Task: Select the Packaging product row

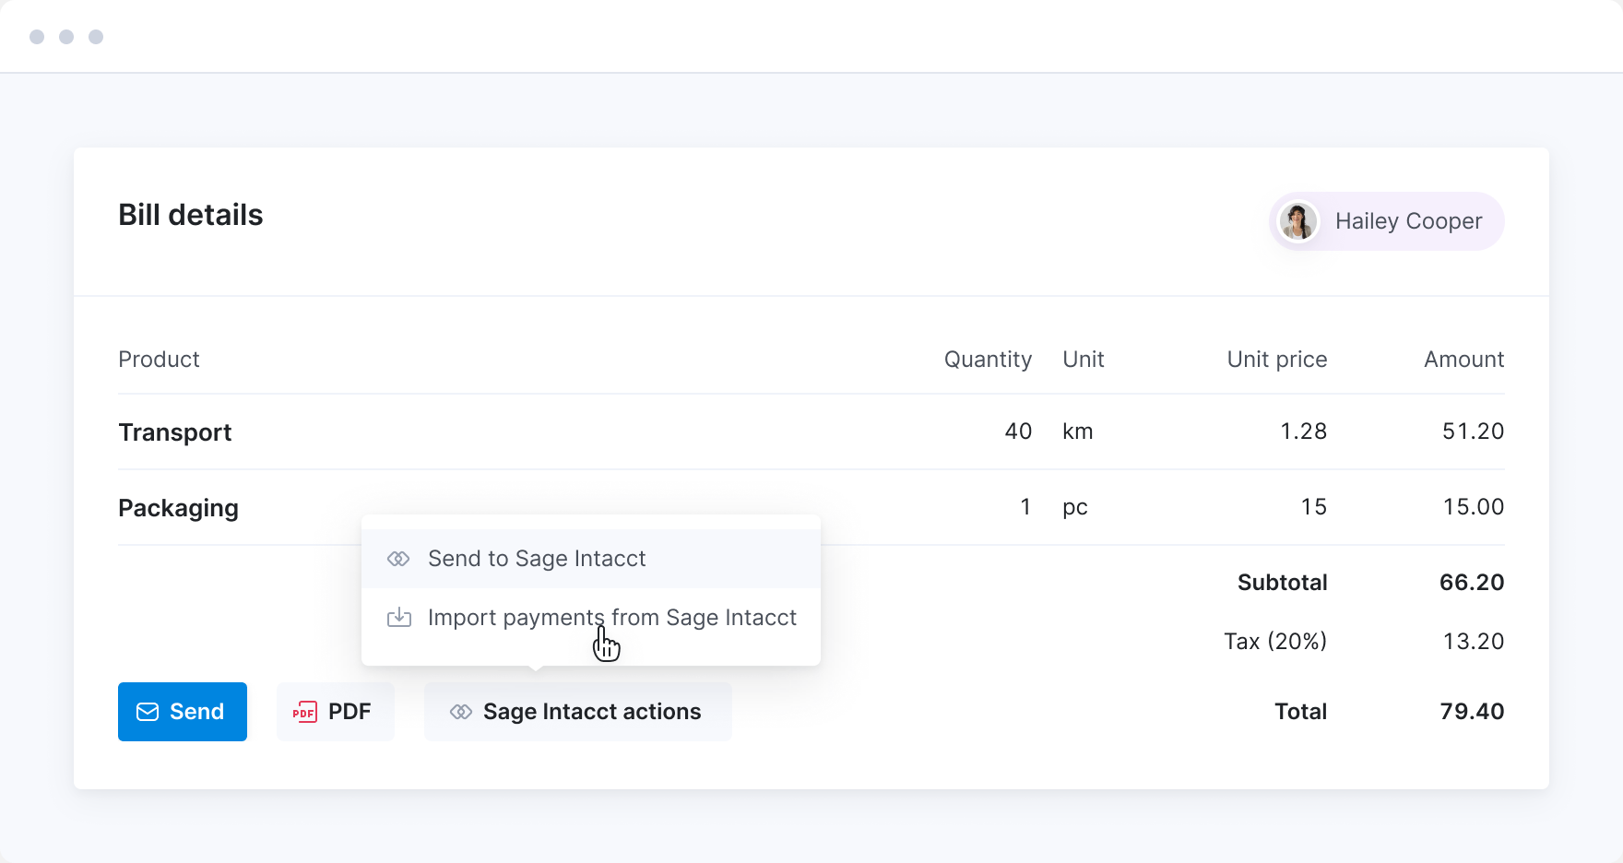Action: pyautogui.click(x=179, y=508)
